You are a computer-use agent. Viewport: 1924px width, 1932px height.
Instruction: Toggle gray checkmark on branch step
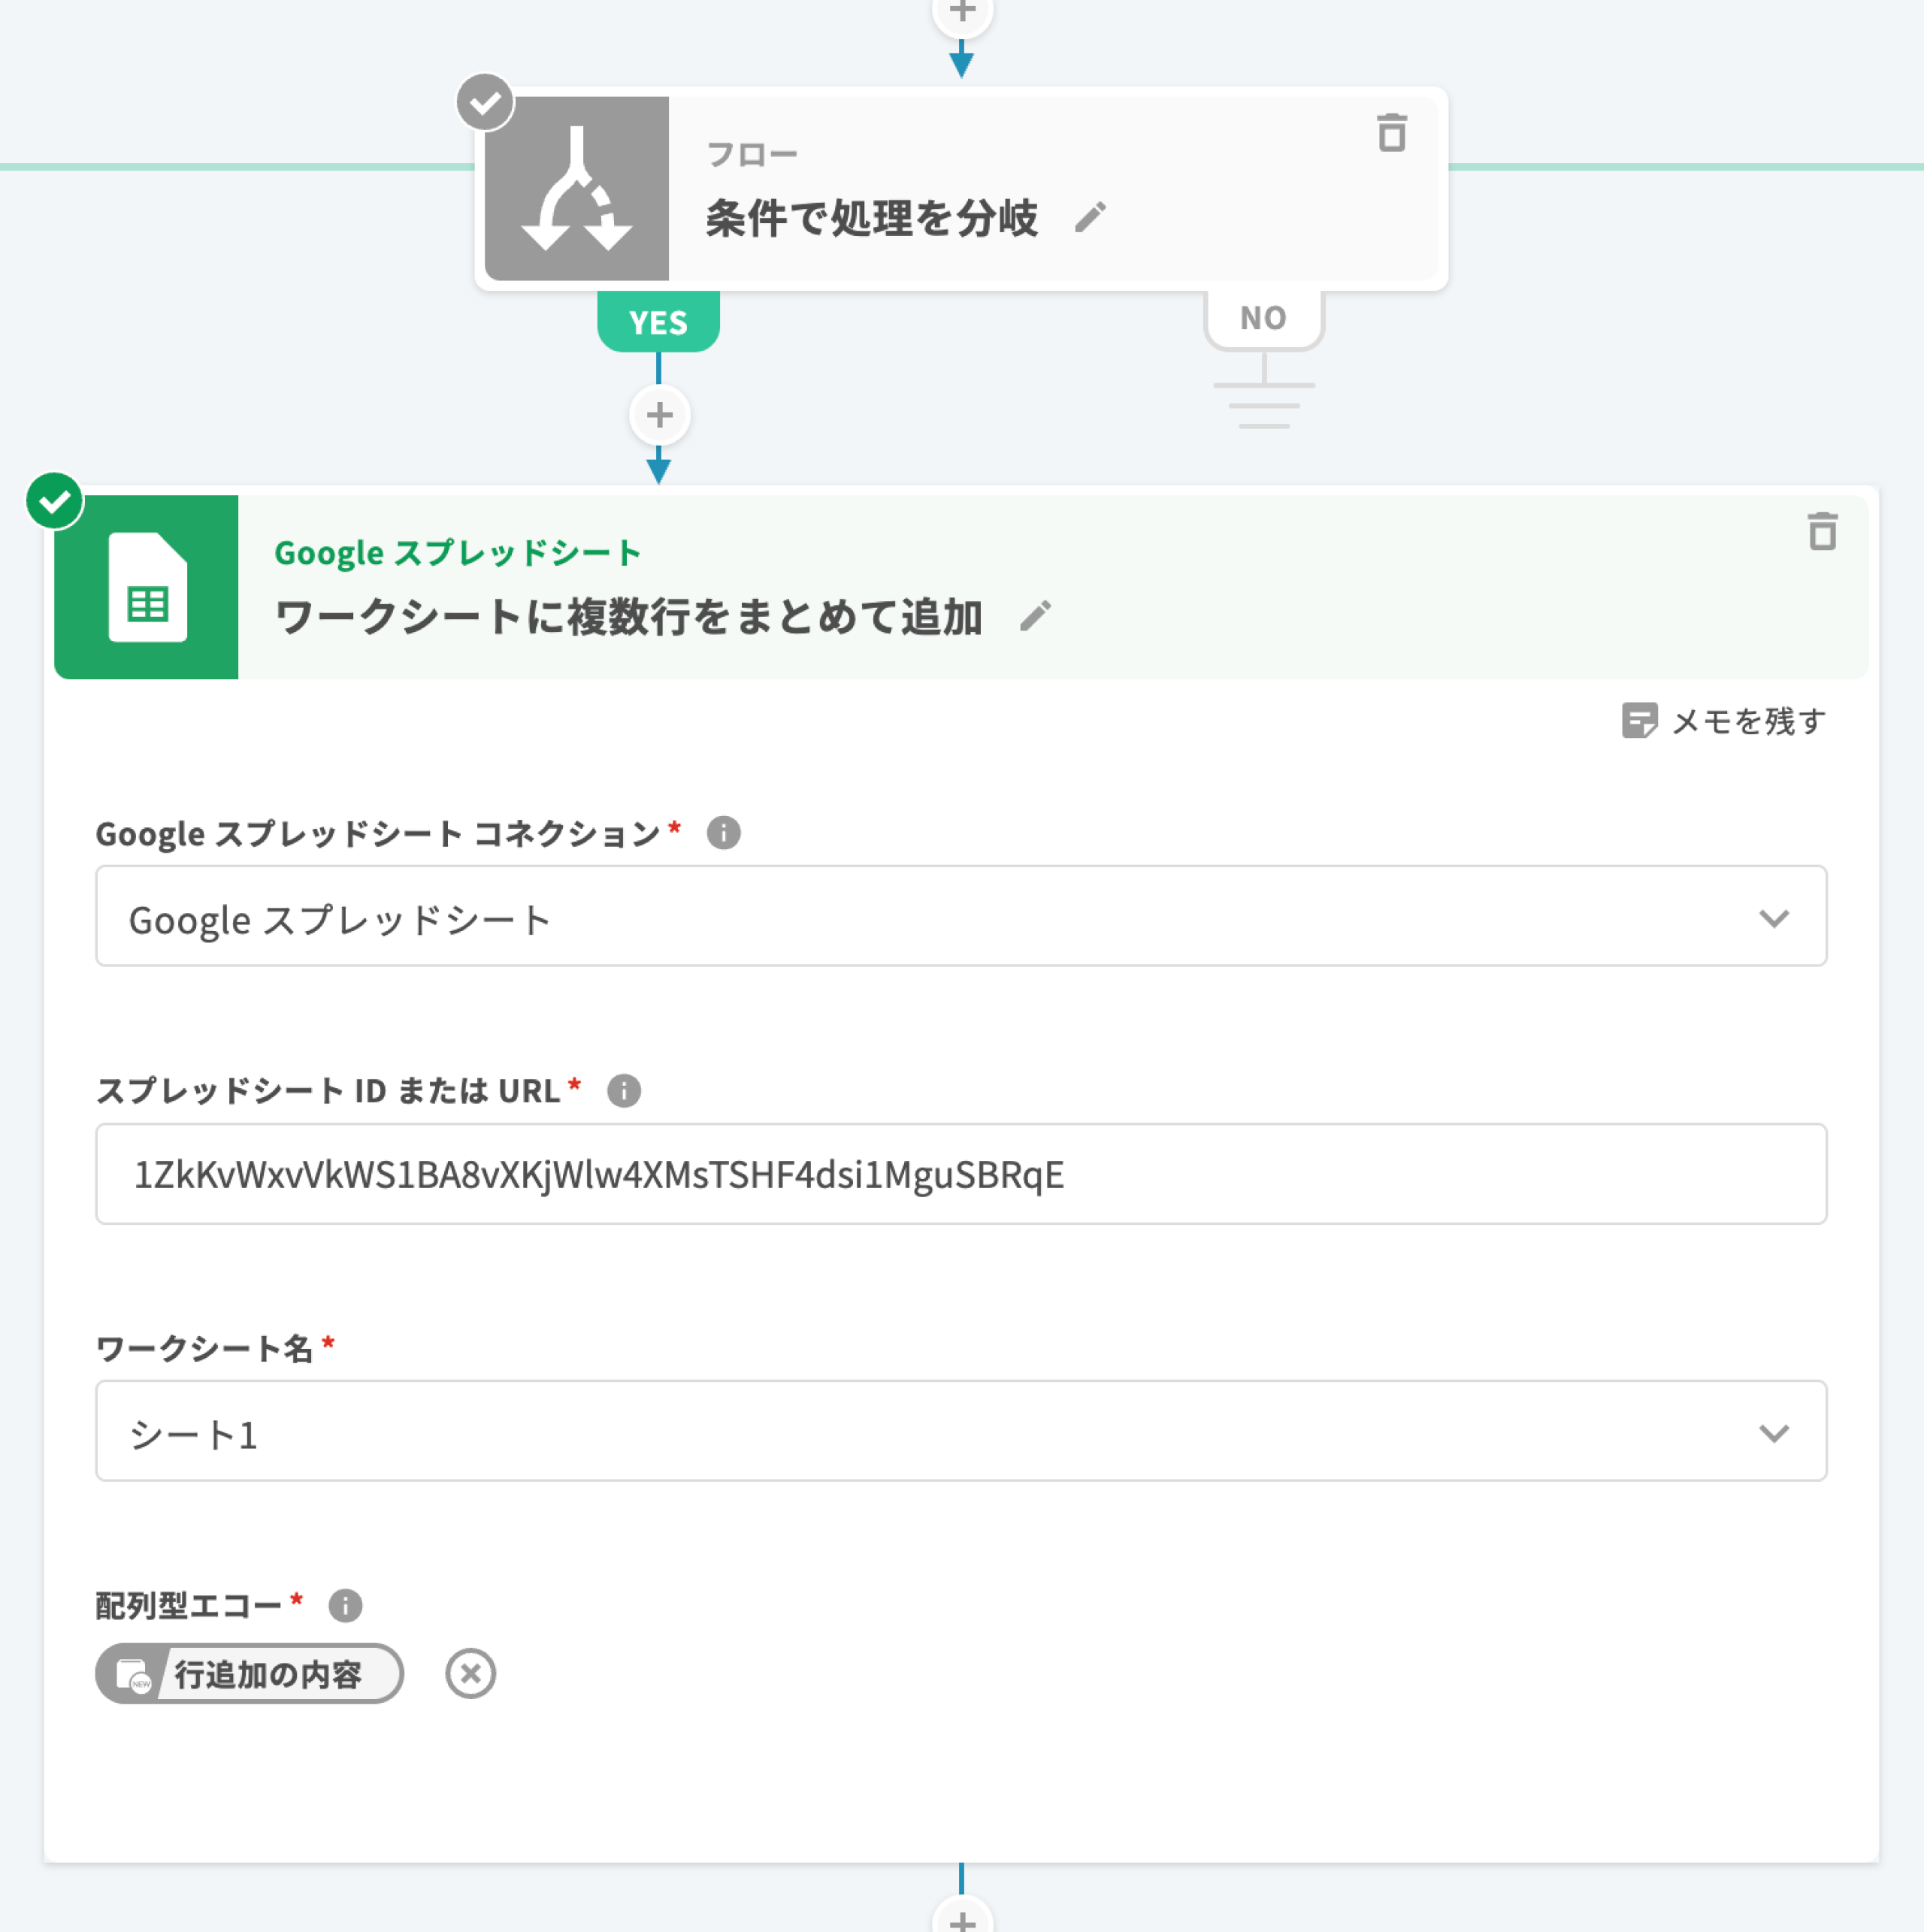(485, 102)
